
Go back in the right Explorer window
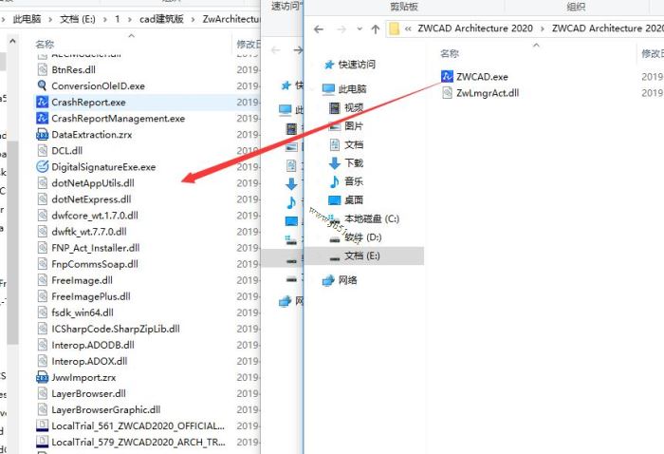click(319, 28)
